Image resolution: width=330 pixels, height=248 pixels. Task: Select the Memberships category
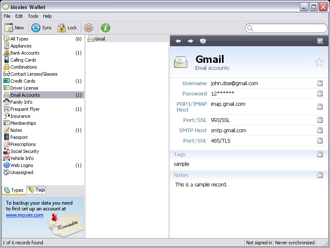43,123
